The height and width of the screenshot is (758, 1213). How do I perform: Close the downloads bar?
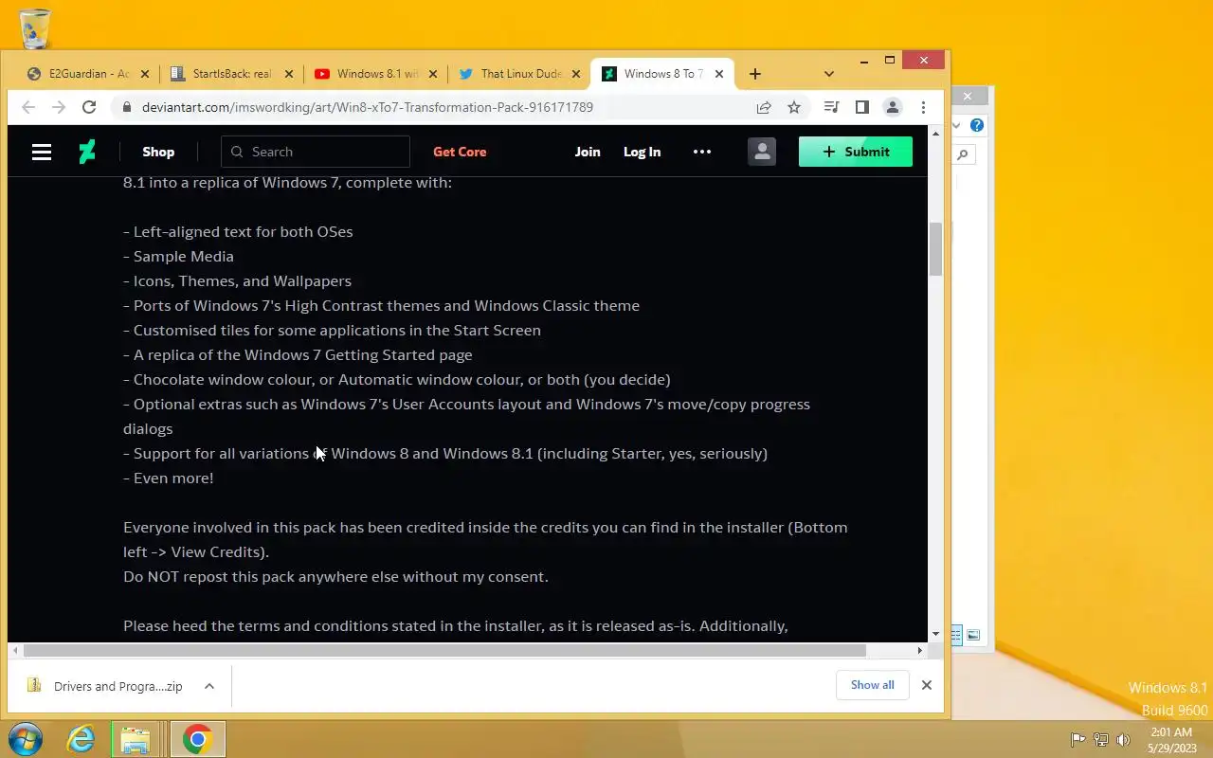click(927, 685)
